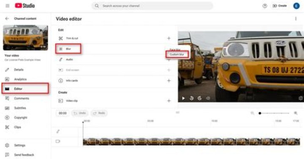
Task: Click the YouTube Studio logo
Action: coord(25,5)
